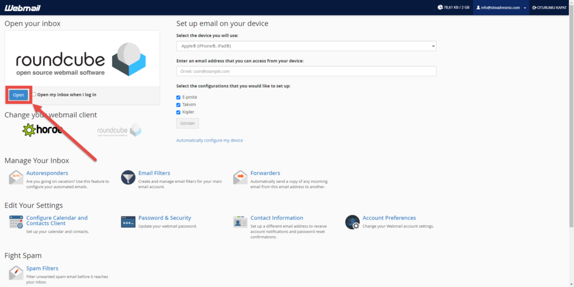This screenshot has width=574, height=287.
Task: Click the Forwarders envelope arrow icon
Action: tap(240, 177)
